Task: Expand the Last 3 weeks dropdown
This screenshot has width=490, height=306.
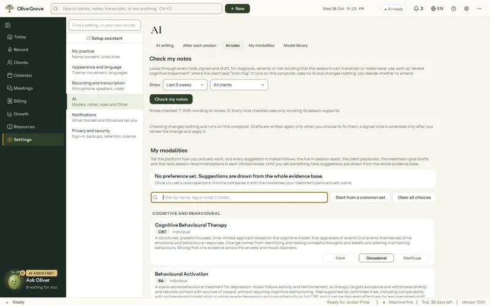Action: (x=185, y=84)
